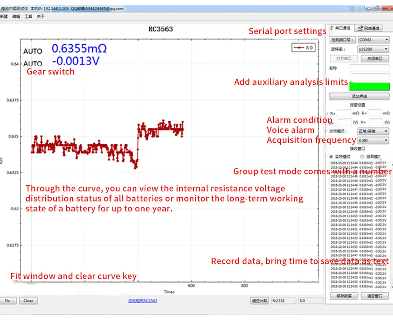Select the 监控模式 radio button
This screenshot has width=393, height=325.
[331, 157]
